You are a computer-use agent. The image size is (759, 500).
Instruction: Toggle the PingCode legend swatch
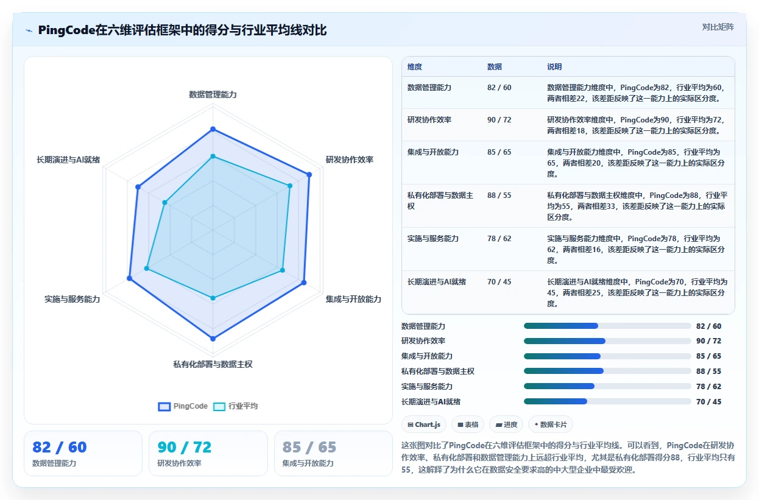[x=164, y=406]
